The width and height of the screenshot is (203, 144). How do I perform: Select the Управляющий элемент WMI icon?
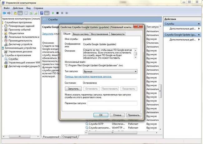[6, 62]
